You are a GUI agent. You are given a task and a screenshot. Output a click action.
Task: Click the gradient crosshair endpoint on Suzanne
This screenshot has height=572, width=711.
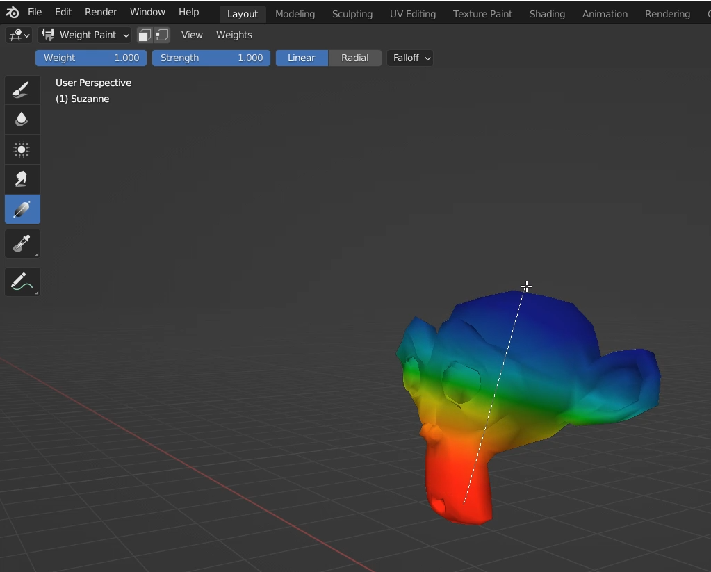(x=526, y=286)
